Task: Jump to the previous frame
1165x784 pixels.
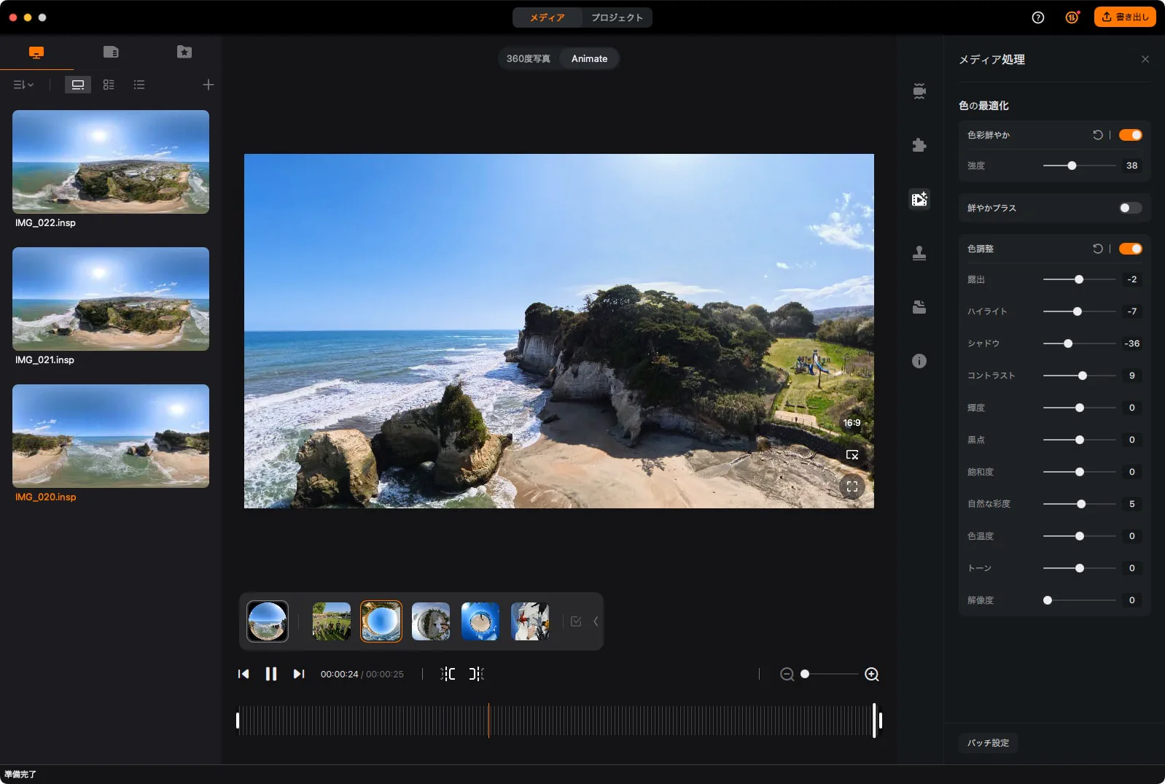Action: (243, 674)
